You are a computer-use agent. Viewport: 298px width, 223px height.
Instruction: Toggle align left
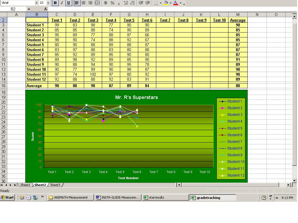[x=77, y=3]
